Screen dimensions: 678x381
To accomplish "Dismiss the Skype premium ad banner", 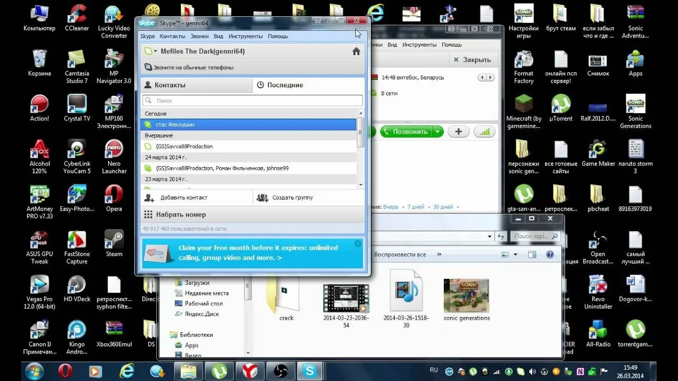I will (x=358, y=244).
